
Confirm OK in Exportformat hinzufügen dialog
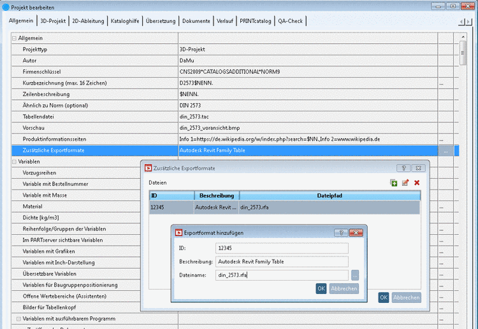click(321, 288)
